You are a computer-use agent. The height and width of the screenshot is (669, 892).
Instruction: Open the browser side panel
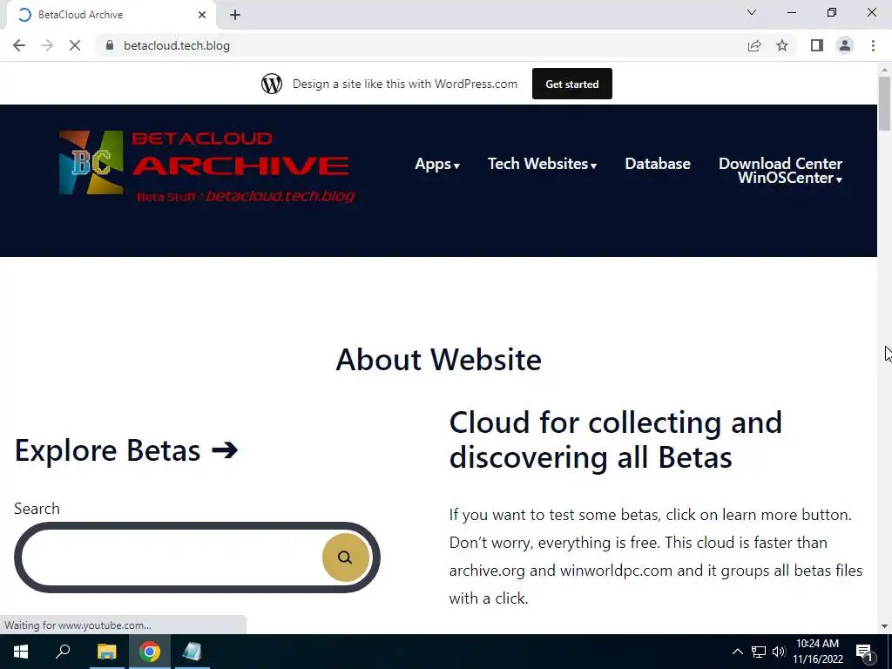817,45
